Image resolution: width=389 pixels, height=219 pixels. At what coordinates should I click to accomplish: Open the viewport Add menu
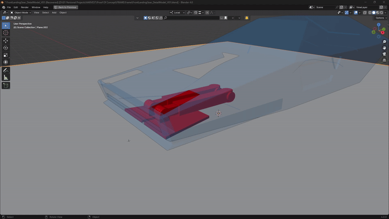(x=54, y=13)
